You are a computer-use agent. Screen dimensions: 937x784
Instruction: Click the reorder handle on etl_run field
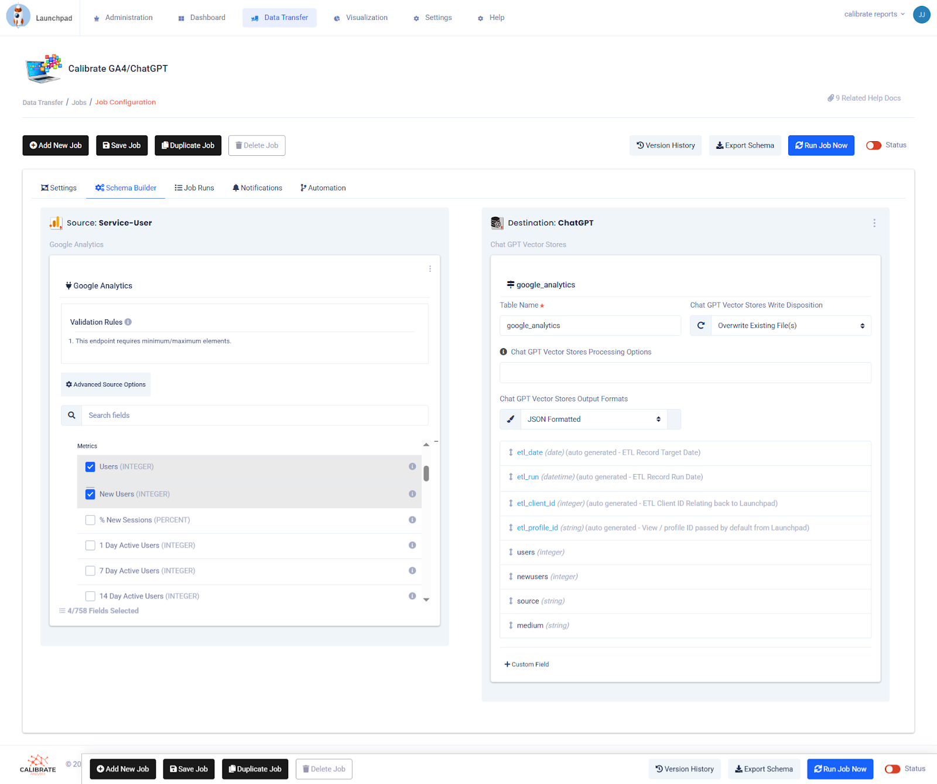(x=511, y=477)
